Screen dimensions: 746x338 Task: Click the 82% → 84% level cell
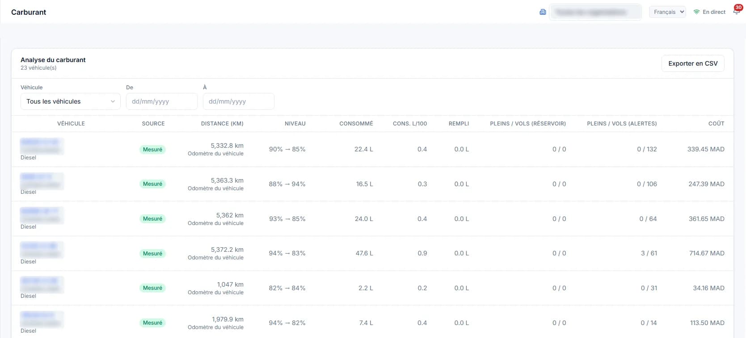pyautogui.click(x=287, y=288)
